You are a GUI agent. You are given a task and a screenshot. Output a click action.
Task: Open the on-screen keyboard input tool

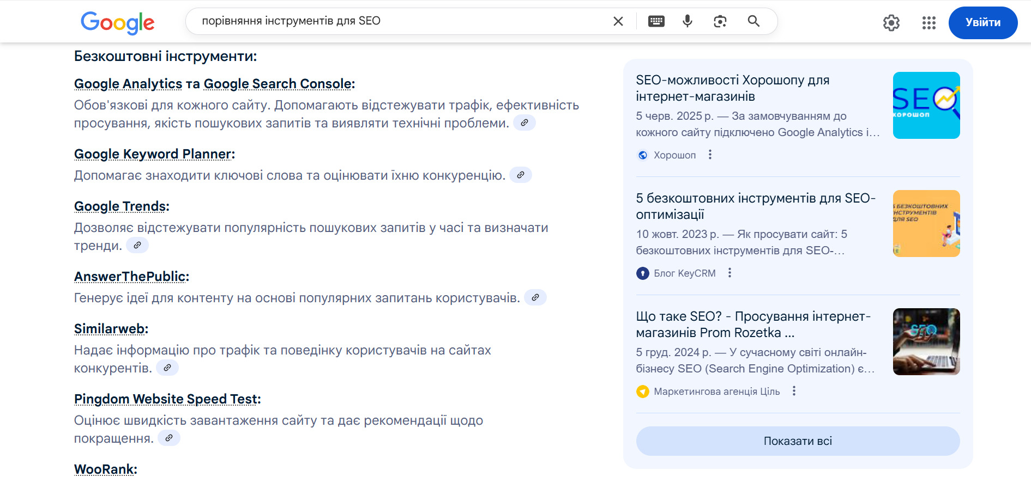coord(656,21)
